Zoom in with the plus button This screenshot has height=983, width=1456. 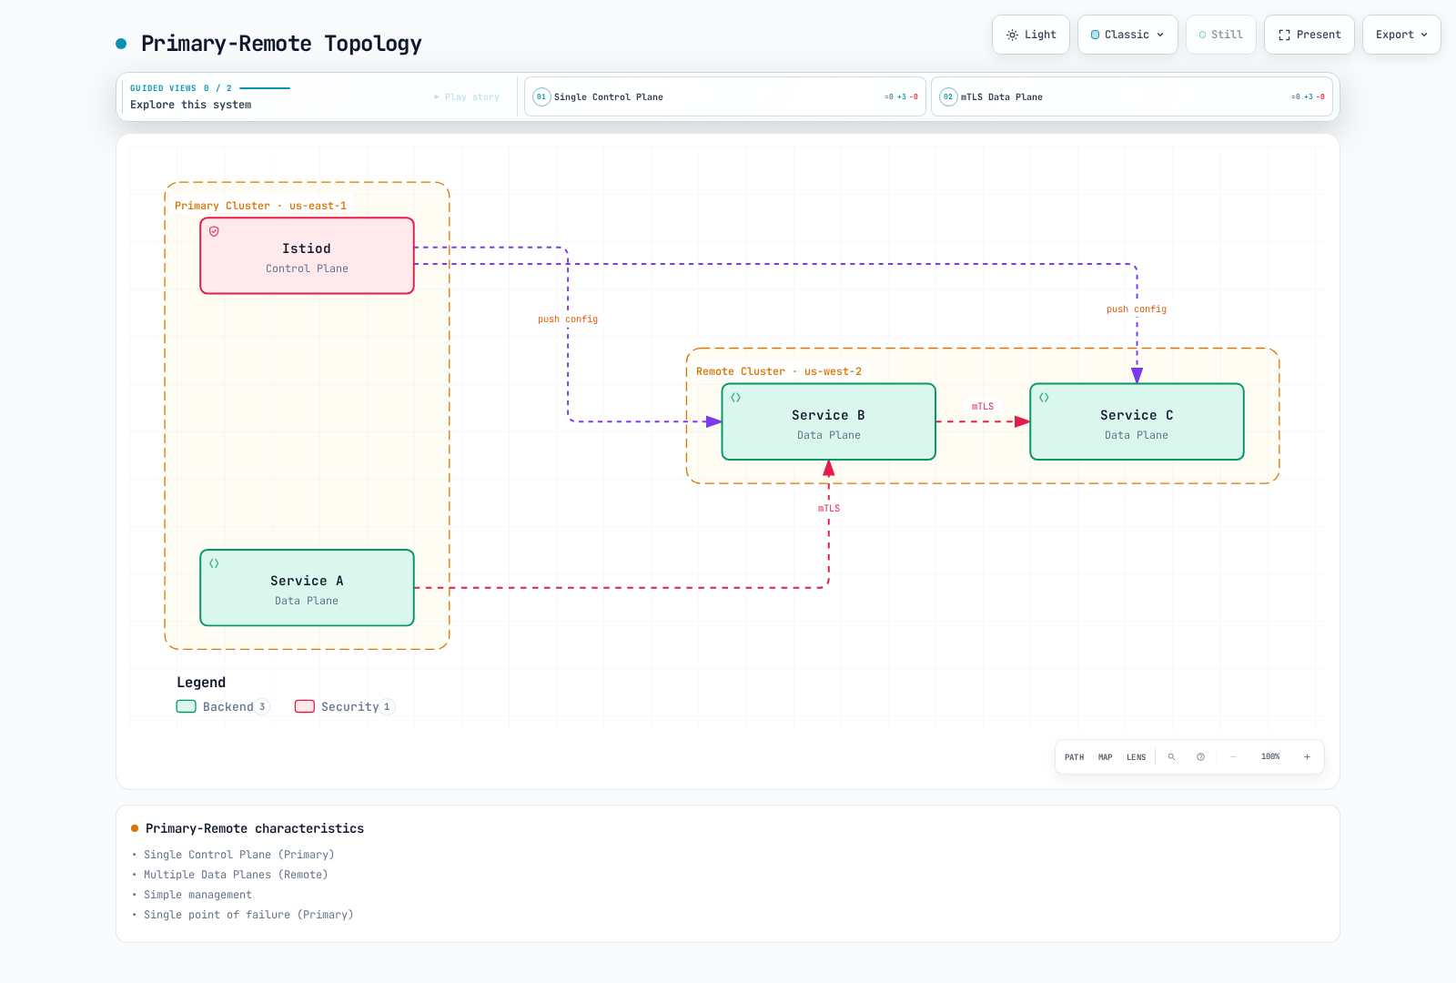click(1307, 757)
